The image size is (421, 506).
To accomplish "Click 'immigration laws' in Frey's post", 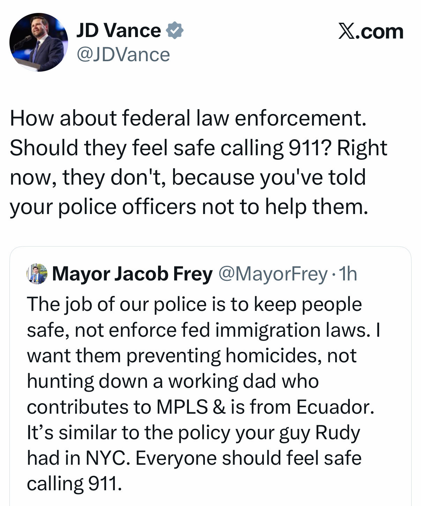I will [292, 330].
